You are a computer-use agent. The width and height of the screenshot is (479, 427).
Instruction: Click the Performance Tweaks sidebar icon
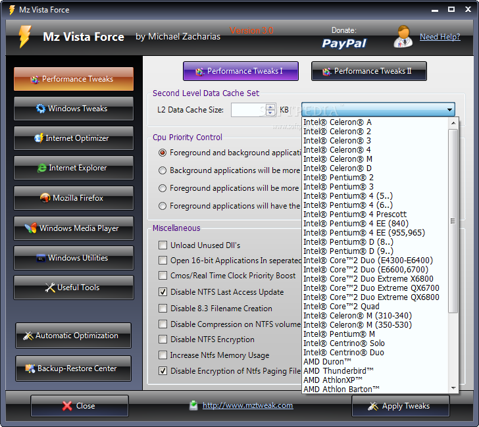click(35, 80)
